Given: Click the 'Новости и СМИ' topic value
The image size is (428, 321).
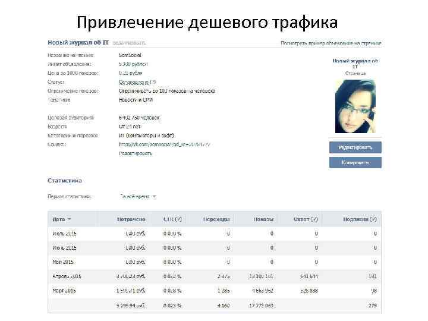Looking at the screenshot, I should [136, 100].
